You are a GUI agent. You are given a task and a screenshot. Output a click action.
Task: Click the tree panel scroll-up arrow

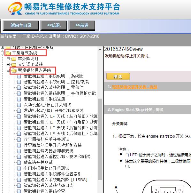(x=100, y=50)
